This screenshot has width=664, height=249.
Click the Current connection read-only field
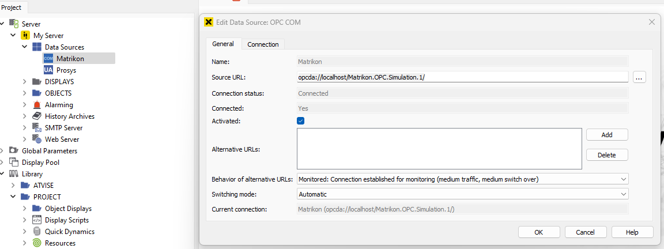point(463,209)
